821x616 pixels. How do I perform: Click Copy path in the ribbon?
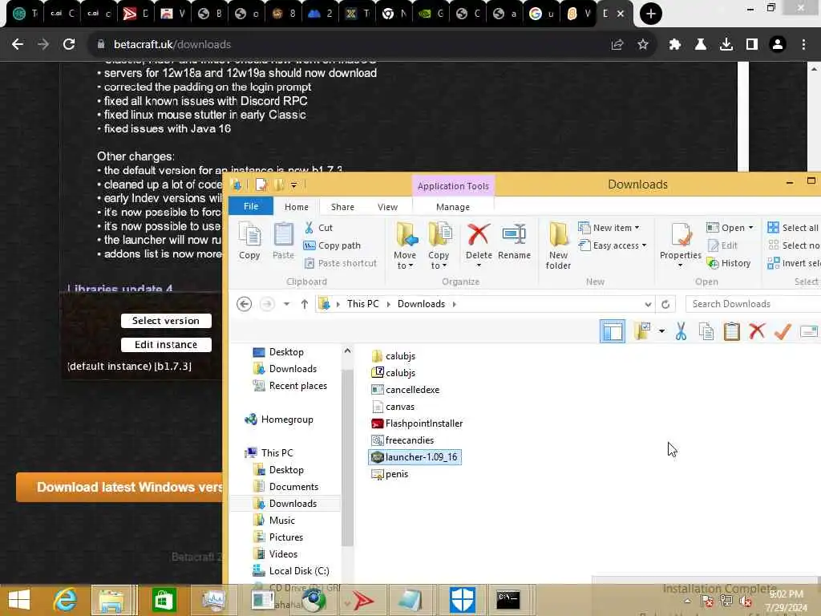coord(332,245)
